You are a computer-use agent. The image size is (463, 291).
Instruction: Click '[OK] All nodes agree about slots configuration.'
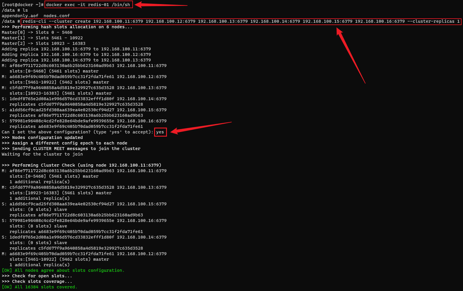(x=63, y=270)
